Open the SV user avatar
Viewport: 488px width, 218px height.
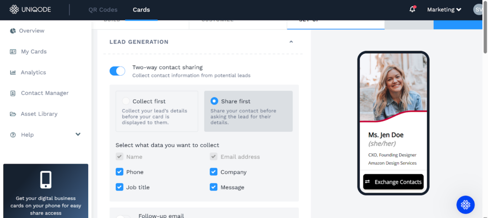tap(478, 10)
